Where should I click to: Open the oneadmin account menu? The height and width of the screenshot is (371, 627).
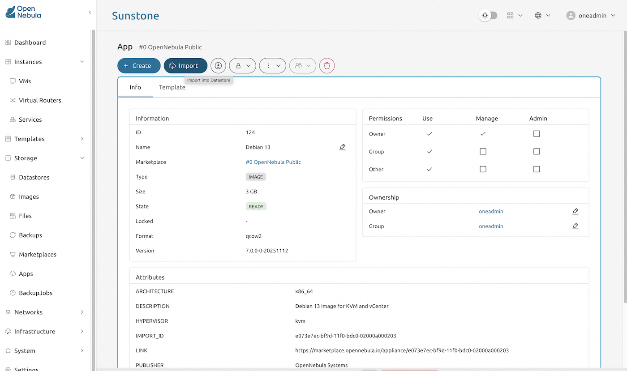[591, 15]
